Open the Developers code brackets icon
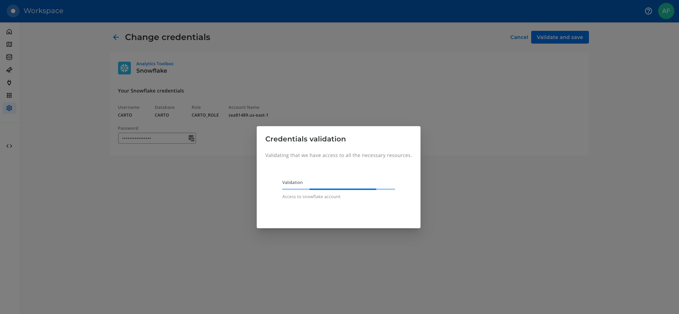The image size is (679, 314). click(9, 146)
